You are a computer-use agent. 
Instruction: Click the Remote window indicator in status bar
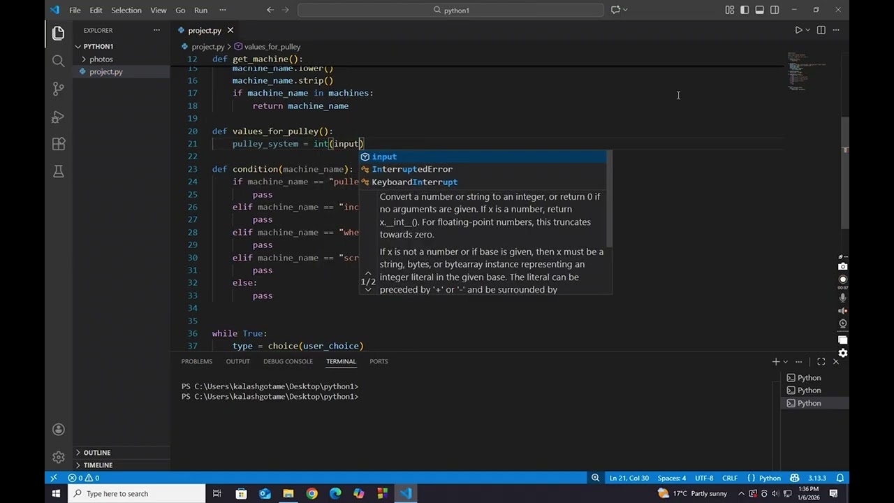53,478
